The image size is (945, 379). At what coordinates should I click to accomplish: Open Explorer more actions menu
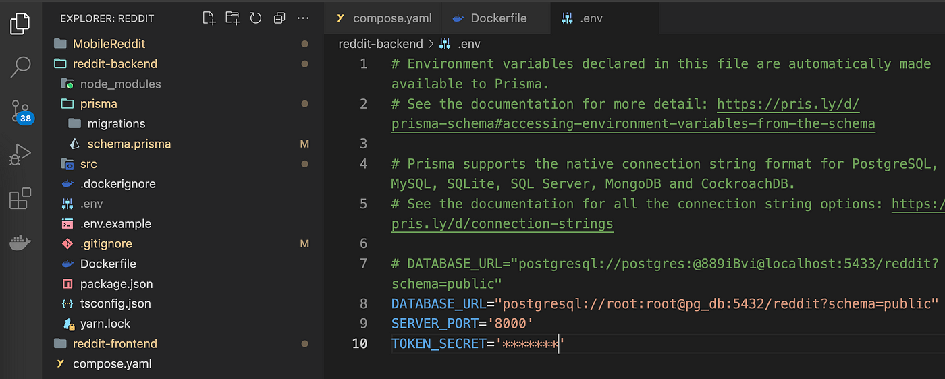tap(303, 18)
